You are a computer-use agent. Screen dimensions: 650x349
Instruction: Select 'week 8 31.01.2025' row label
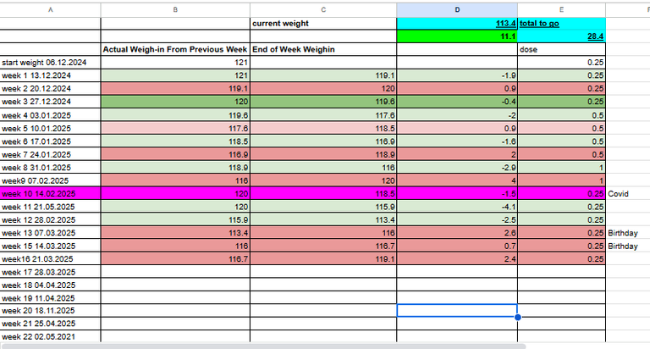[50, 168]
